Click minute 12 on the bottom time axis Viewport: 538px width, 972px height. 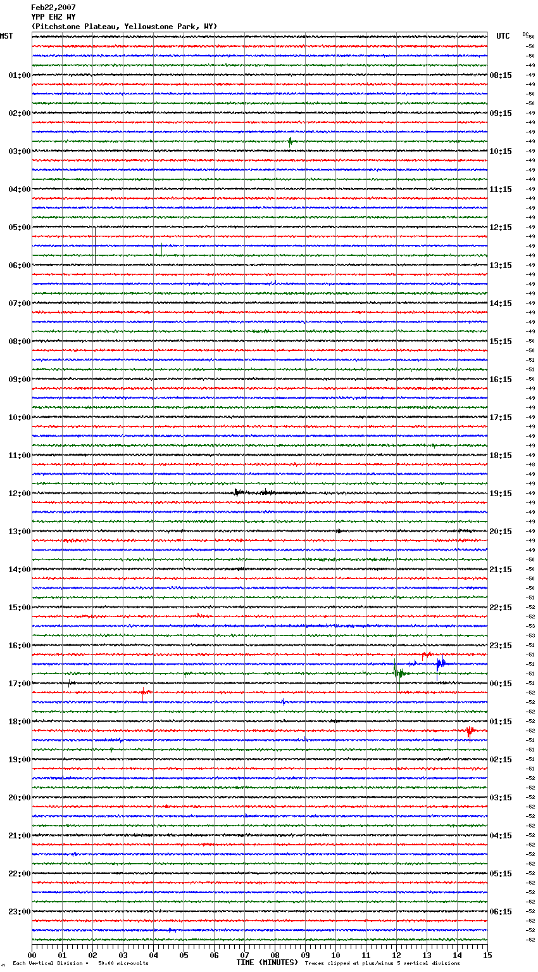tap(396, 954)
